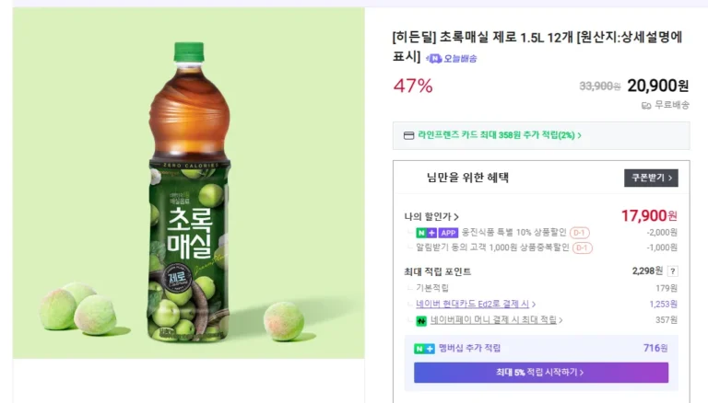708x403 pixels.
Task: Expand 네이버페이 머니 결제 시 최대 적립
Action: [496, 320]
